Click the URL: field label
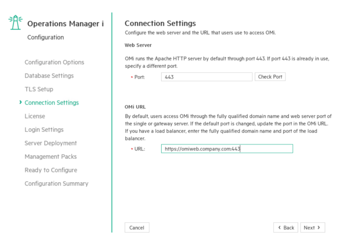340x245 pixels. [x=140, y=149]
